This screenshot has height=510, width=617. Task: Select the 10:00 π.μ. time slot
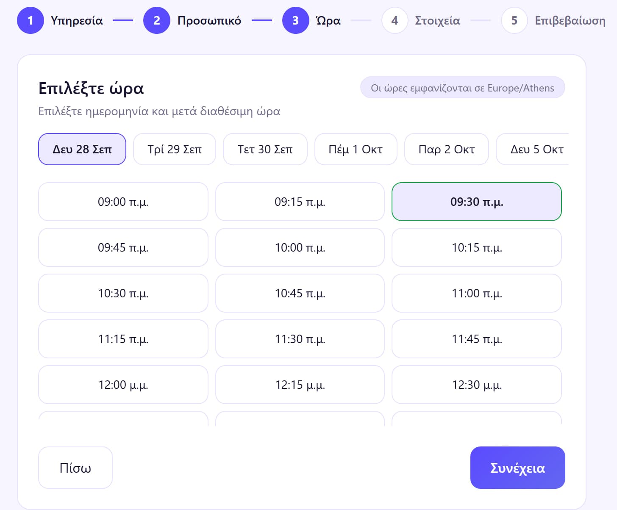[x=300, y=247]
